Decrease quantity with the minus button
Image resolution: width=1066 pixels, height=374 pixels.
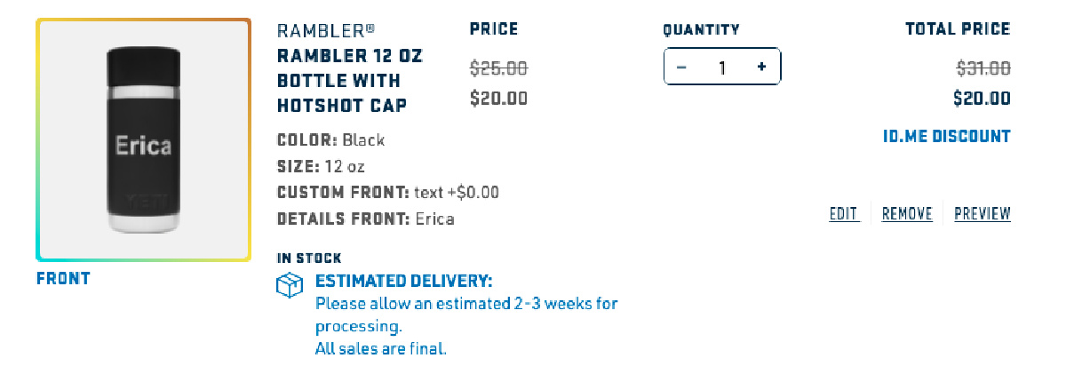[681, 68]
